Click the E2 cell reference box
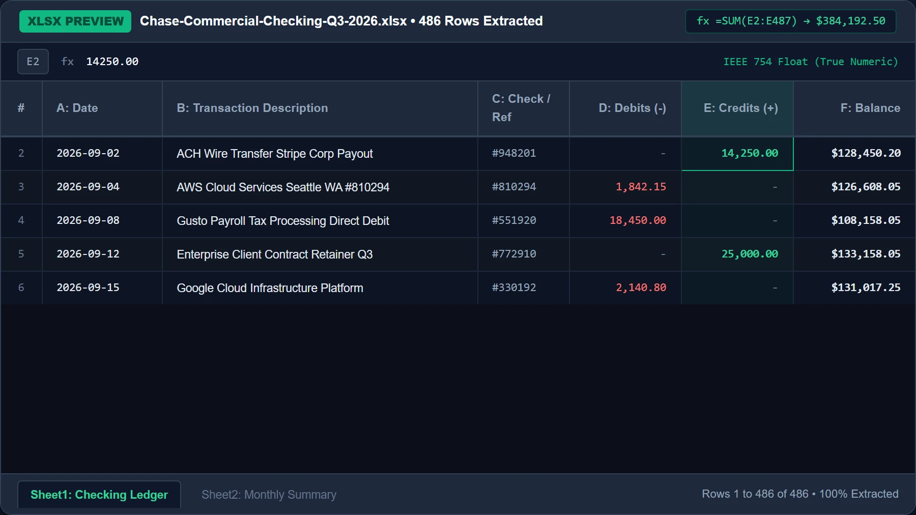The height and width of the screenshot is (515, 916). [x=33, y=62]
